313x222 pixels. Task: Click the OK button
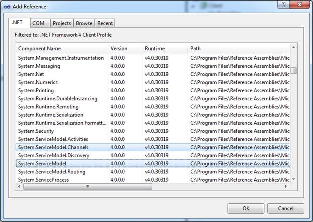pyautogui.click(x=245, y=208)
